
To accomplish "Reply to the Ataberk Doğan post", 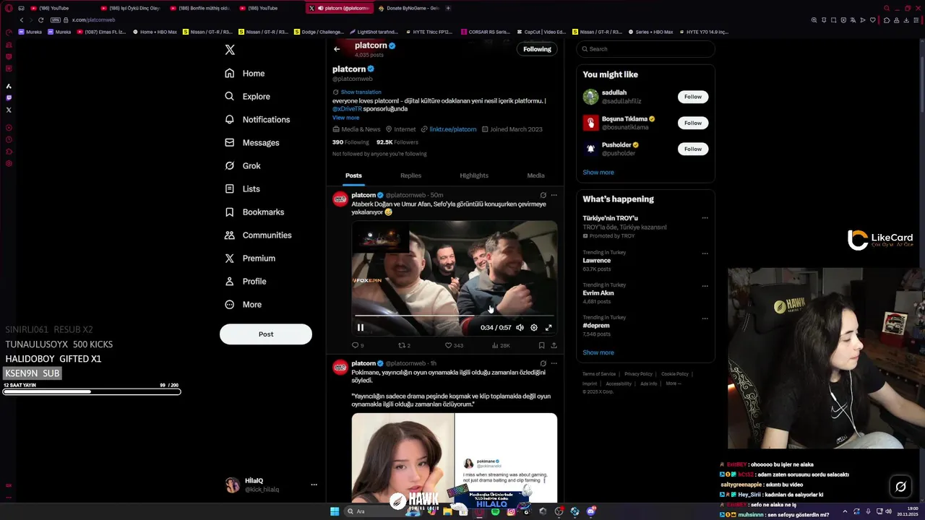I will 357,345.
